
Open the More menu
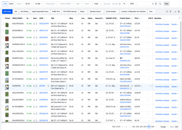(x=152, y=12)
